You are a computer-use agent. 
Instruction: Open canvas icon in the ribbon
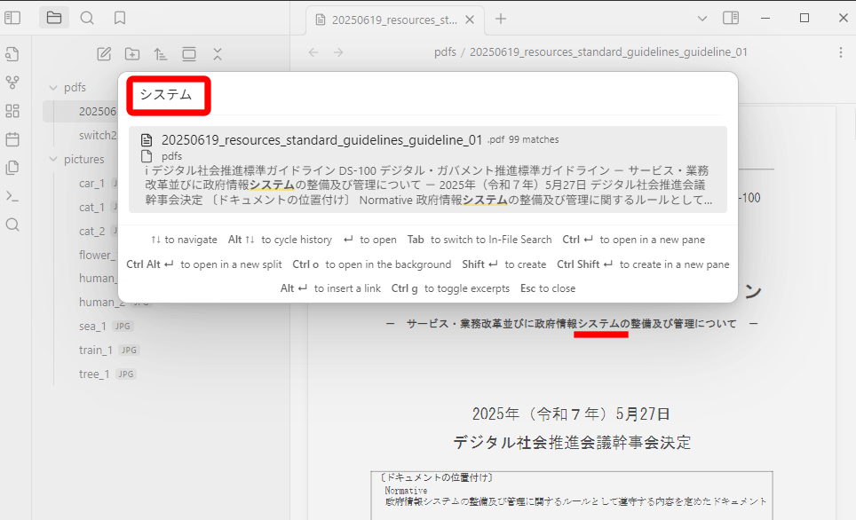tap(12, 111)
